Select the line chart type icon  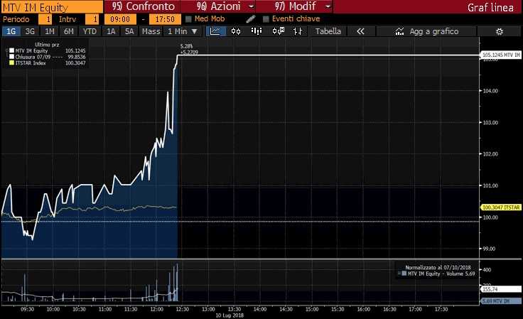[x=215, y=31]
